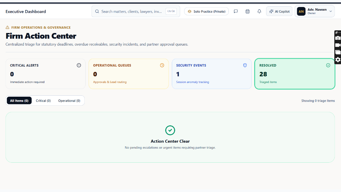Open the messages chat icon

click(236, 11)
